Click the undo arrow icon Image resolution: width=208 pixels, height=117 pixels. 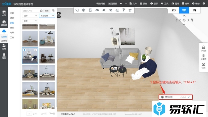121,4
